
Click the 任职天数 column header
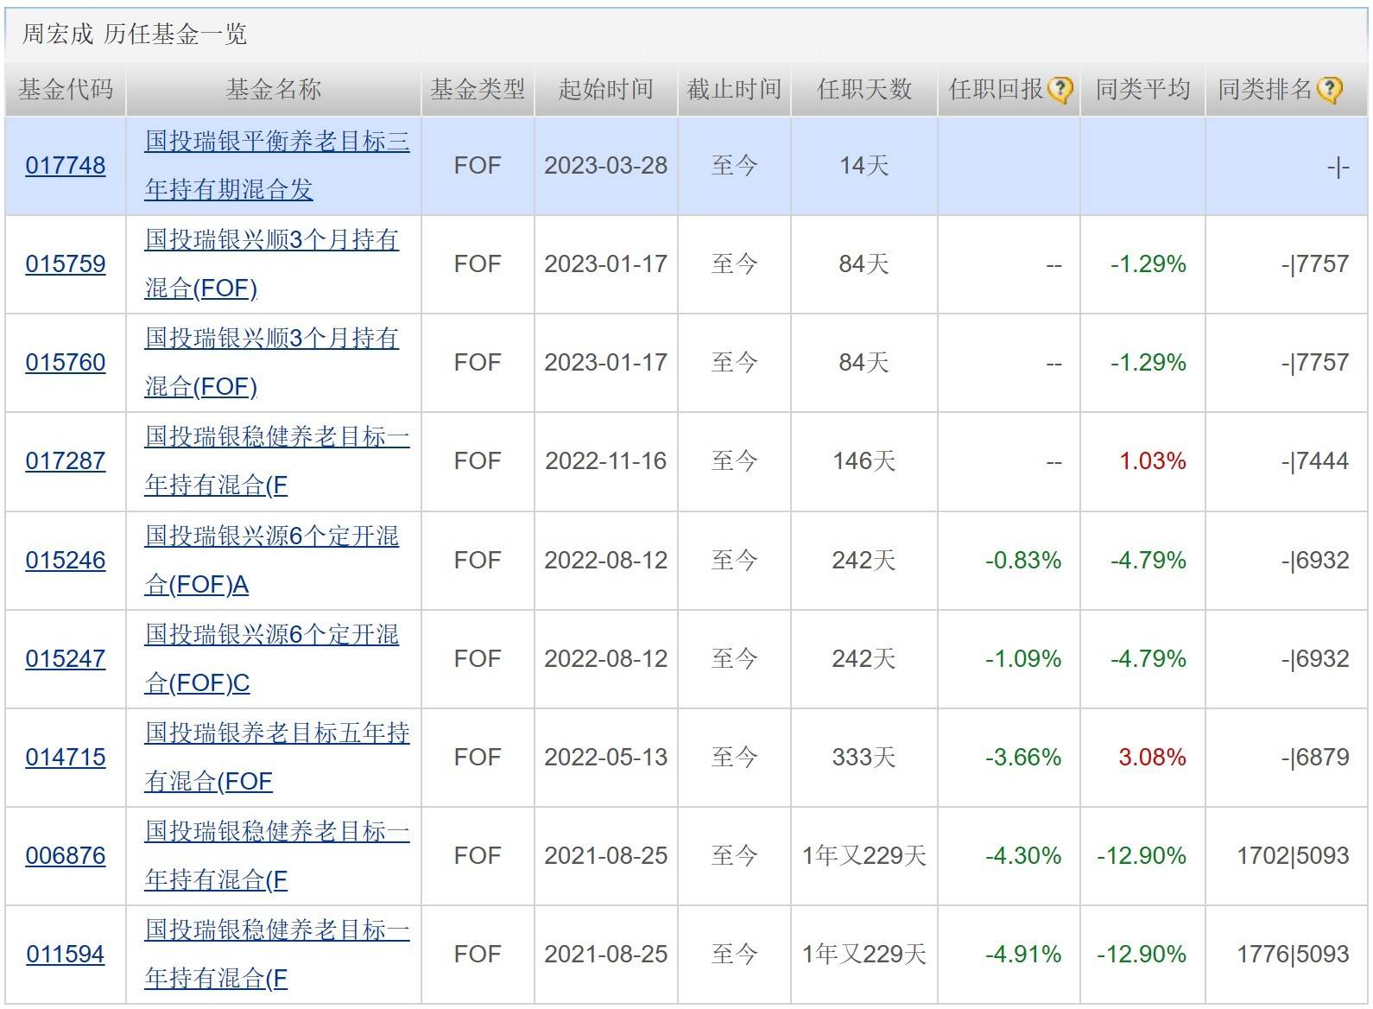[x=864, y=90]
